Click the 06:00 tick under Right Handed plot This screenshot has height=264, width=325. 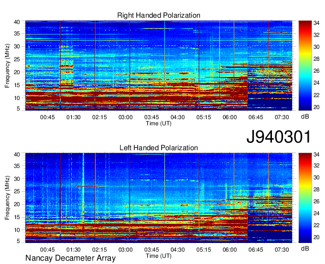click(x=230, y=117)
